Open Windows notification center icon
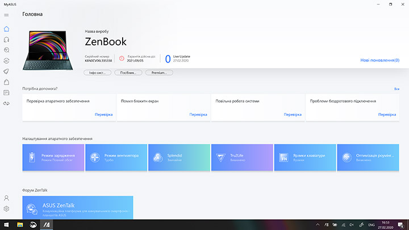Screen dimensions: 409x230 (x=401, y=225)
